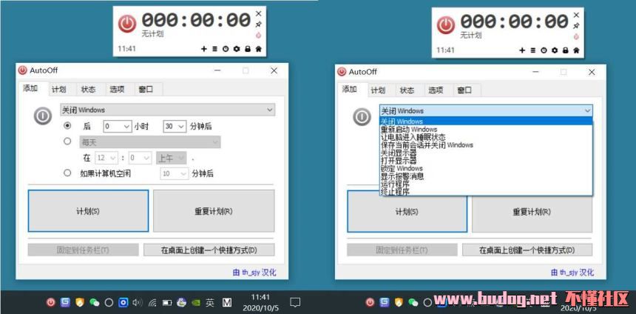Click 计划(S) button in left window

pos(88,211)
